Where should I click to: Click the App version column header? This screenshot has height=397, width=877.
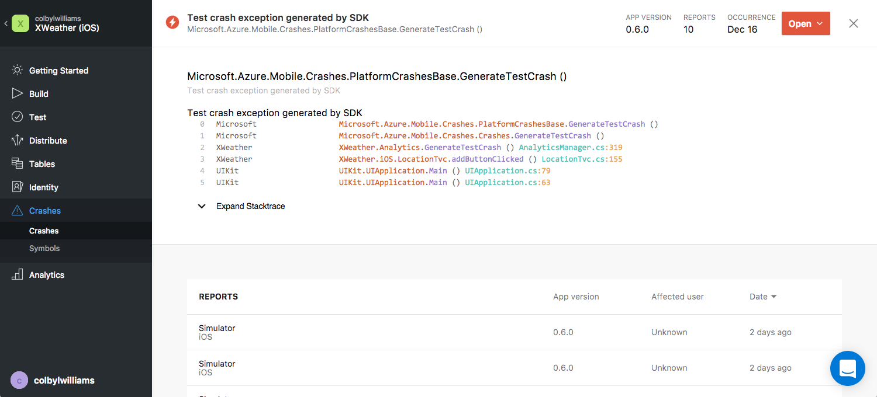(x=576, y=297)
